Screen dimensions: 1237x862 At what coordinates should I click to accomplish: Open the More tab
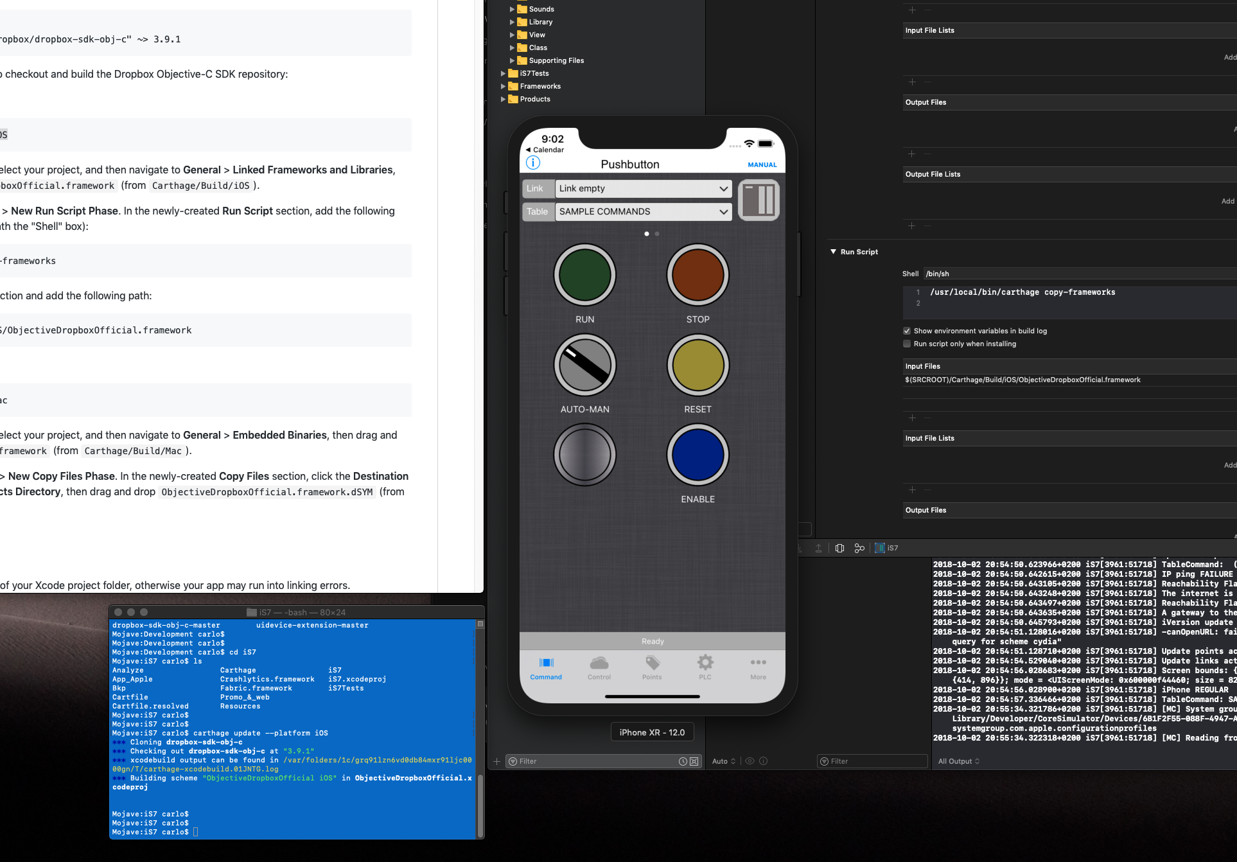coord(759,668)
